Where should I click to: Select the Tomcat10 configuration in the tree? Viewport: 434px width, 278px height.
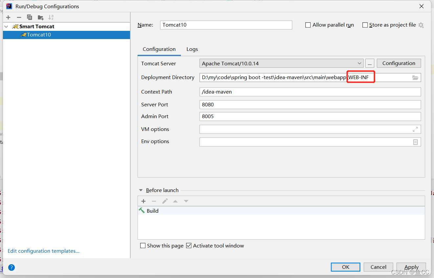click(66, 35)
